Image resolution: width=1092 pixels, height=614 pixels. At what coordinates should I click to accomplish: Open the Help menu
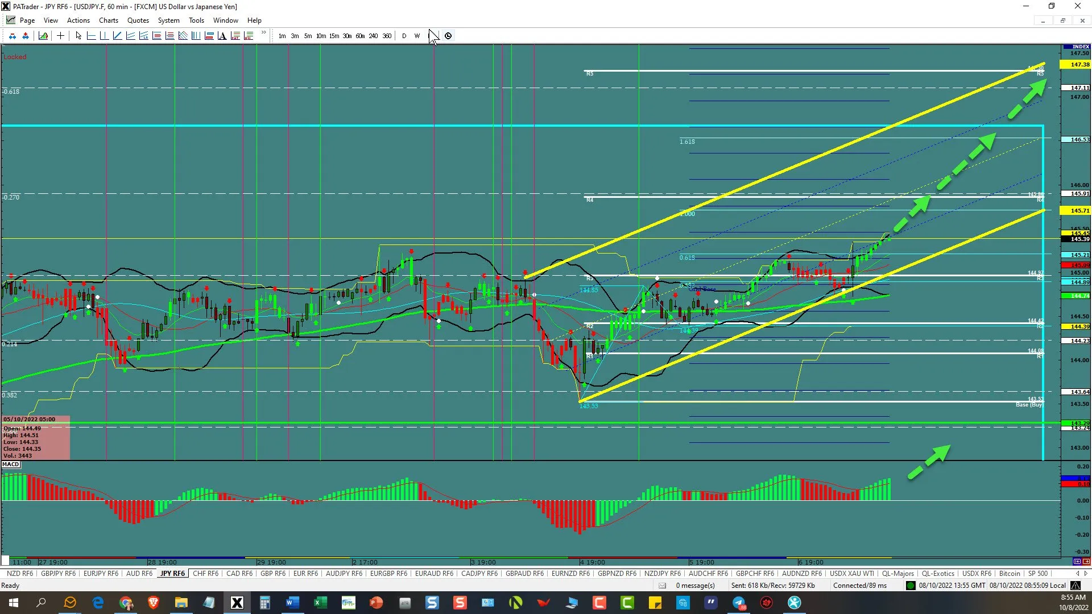[x=254, y=20]
